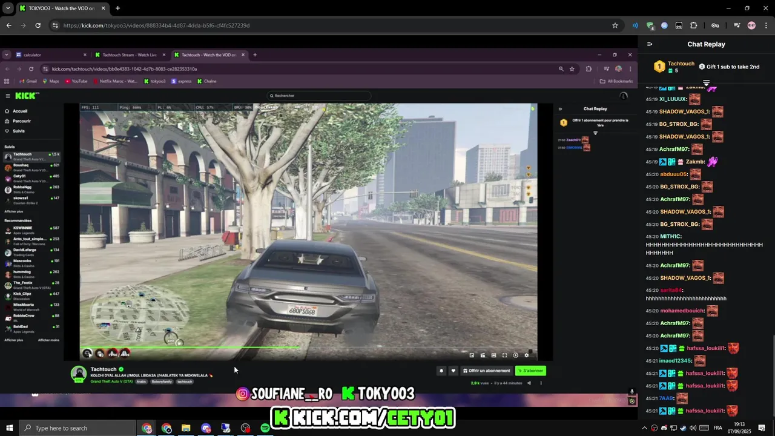Viewport: 775px width, 436px height.
Task: Open MITH1C's chat profile
Action: (670, 237)
